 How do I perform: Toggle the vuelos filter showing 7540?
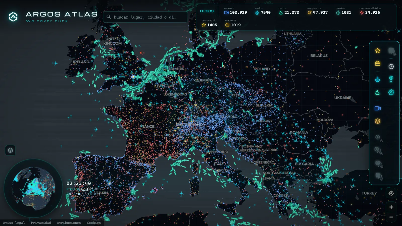tap(263, 11)
